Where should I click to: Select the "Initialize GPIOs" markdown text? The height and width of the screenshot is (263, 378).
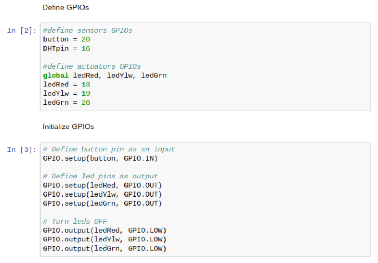[x=68, y=127]
